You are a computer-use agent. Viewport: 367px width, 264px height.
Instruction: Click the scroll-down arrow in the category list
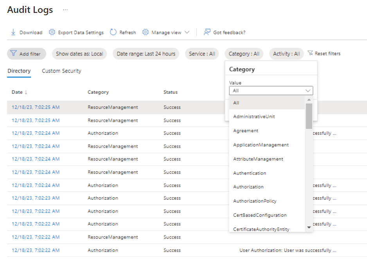(x=309, y=227)
